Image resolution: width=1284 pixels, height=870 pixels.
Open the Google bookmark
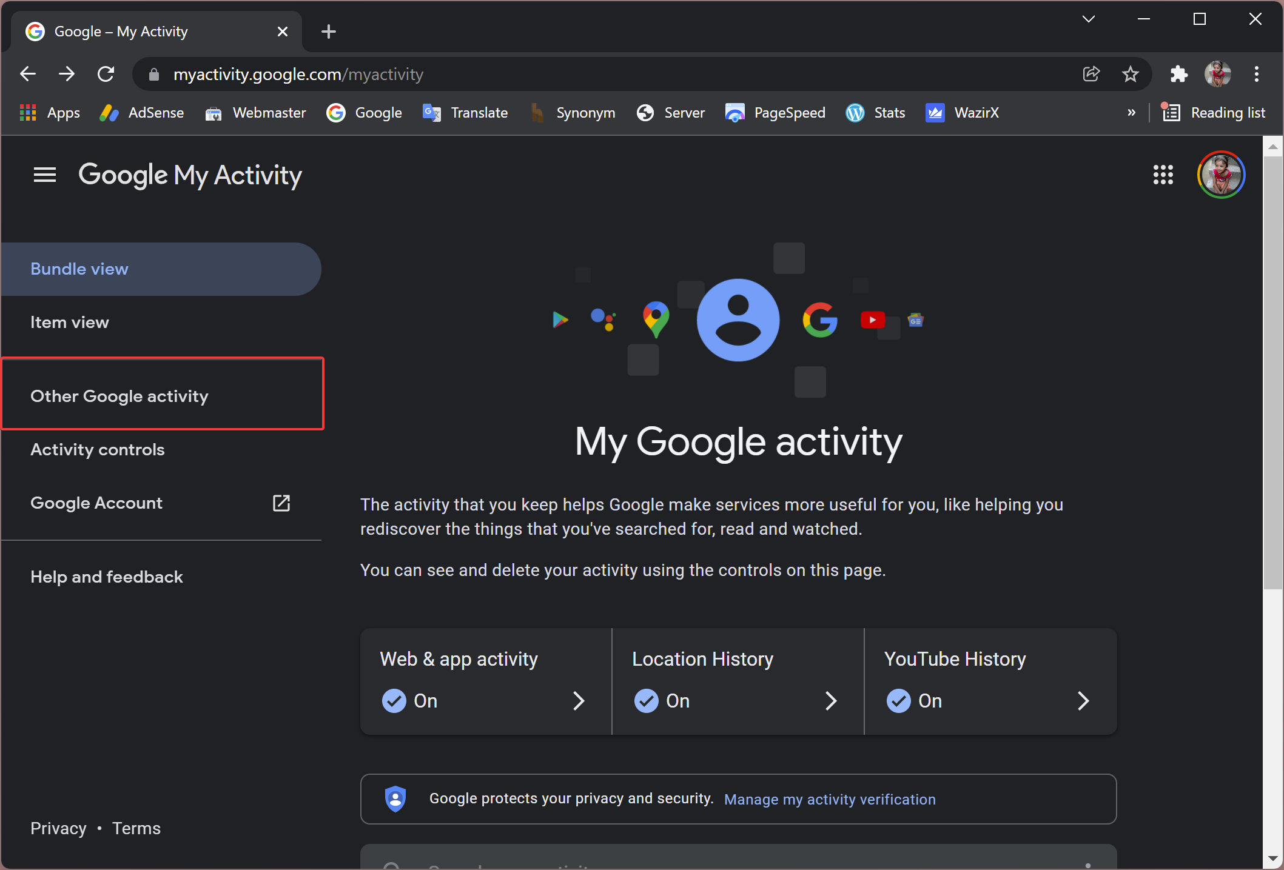[x=364, y=113]
